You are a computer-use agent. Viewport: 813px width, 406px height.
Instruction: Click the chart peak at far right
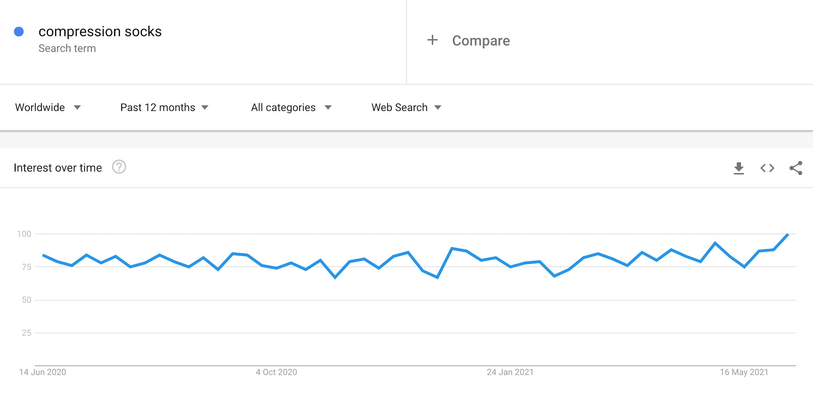788,234
